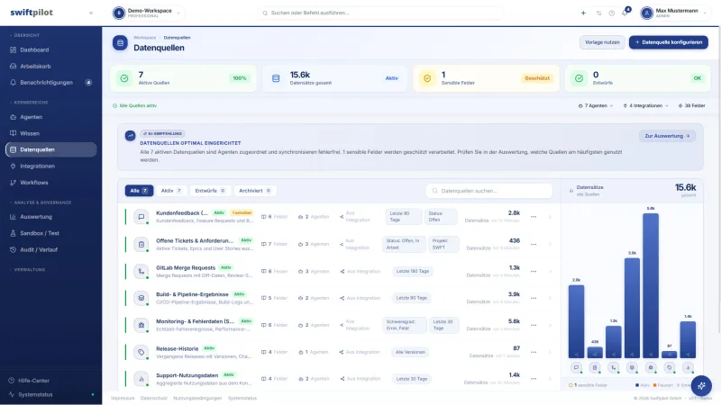Collapse the Übersicht sidebar section
The image size is (721, 405).
click(x=25, y=35)
